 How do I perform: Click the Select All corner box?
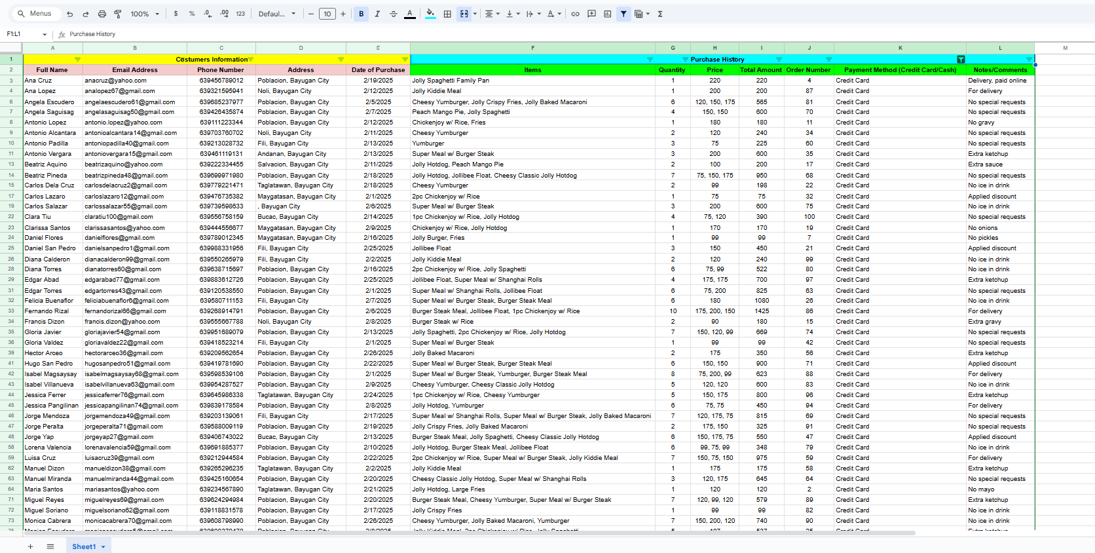tap(11, 48)
